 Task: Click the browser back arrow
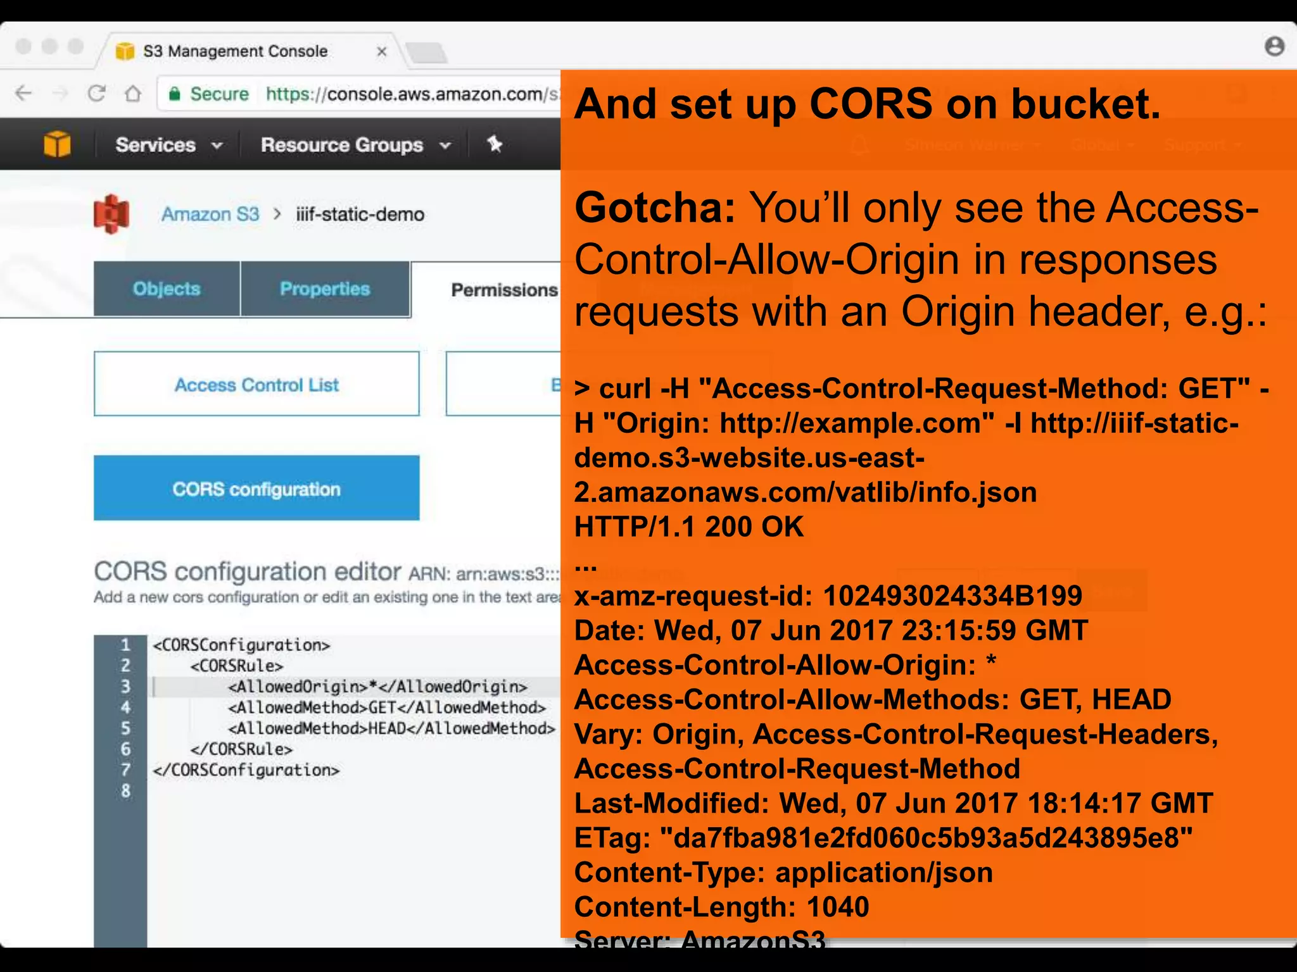(23, 94)
